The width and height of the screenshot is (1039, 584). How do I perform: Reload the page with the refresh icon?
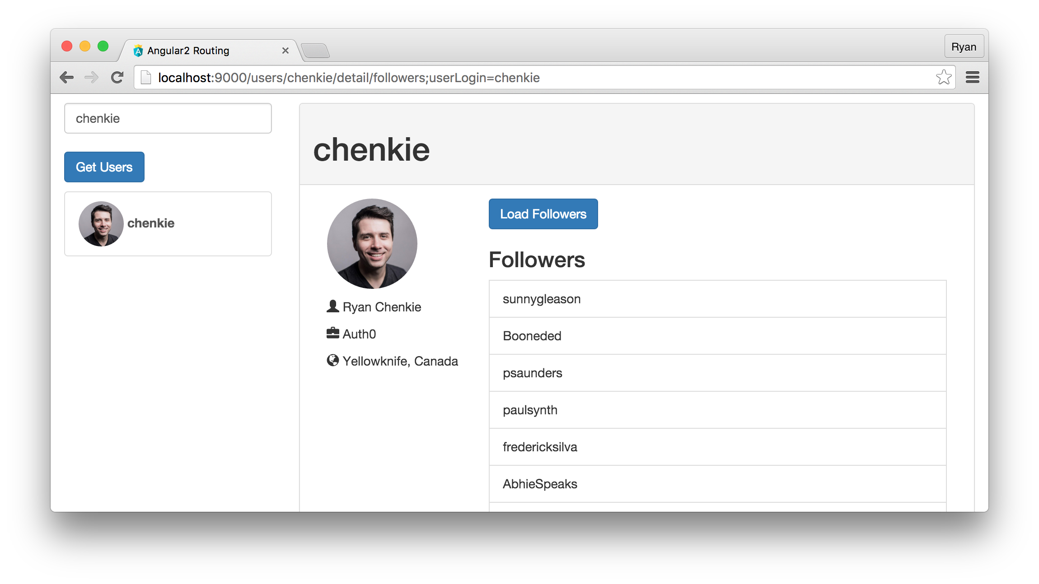tap(117, 78)
